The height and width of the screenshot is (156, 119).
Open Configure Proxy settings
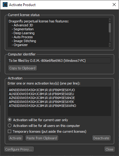click(x=19, y=149)
